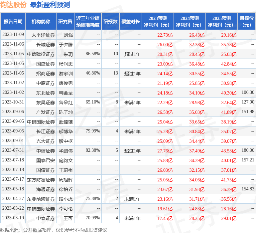Click the 36.48亿 forecast value
This screenshot has height=233, width=256.
click(x=197, y=64)
